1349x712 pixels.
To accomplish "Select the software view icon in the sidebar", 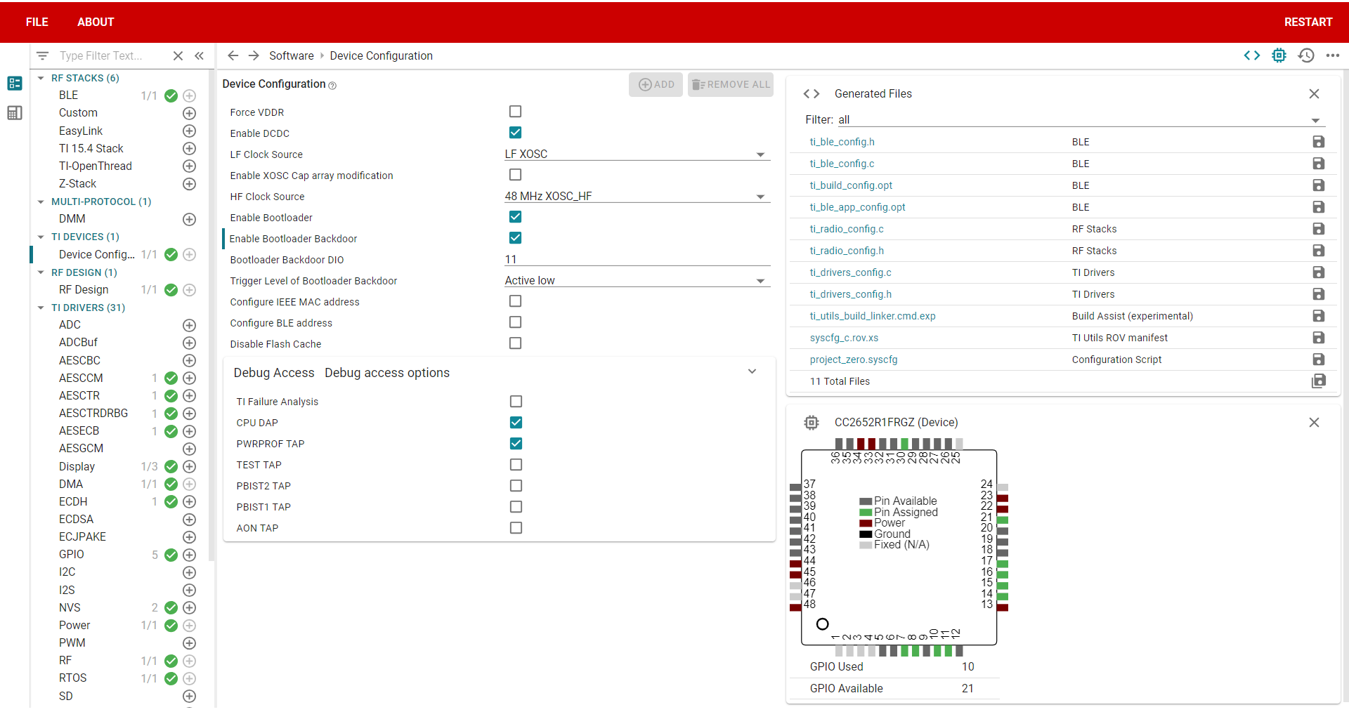I will point(14,83).
